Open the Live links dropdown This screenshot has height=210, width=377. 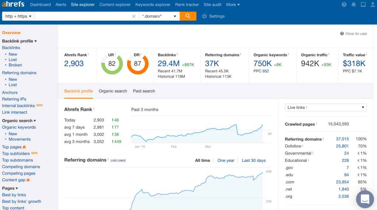pos(325,107)
